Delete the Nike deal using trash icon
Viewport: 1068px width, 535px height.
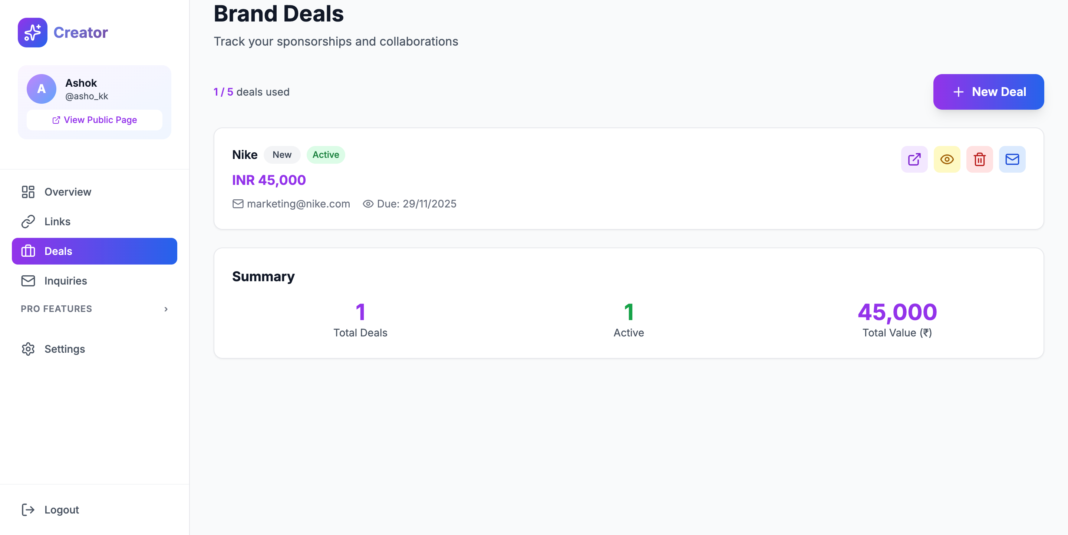[980, 159]
